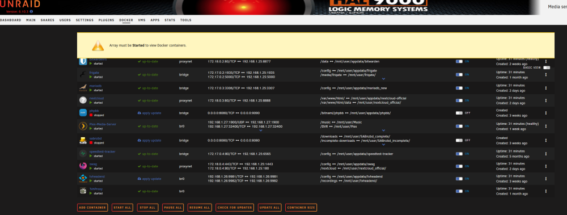Viewport: 567px width, 215px height.
Task: Open mariadb row three-dot menu
Action: tap(546, 88)
